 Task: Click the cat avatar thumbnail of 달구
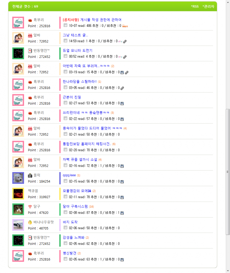coord(18,209)
